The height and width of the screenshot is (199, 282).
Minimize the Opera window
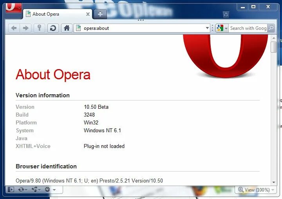pos(243,7)
